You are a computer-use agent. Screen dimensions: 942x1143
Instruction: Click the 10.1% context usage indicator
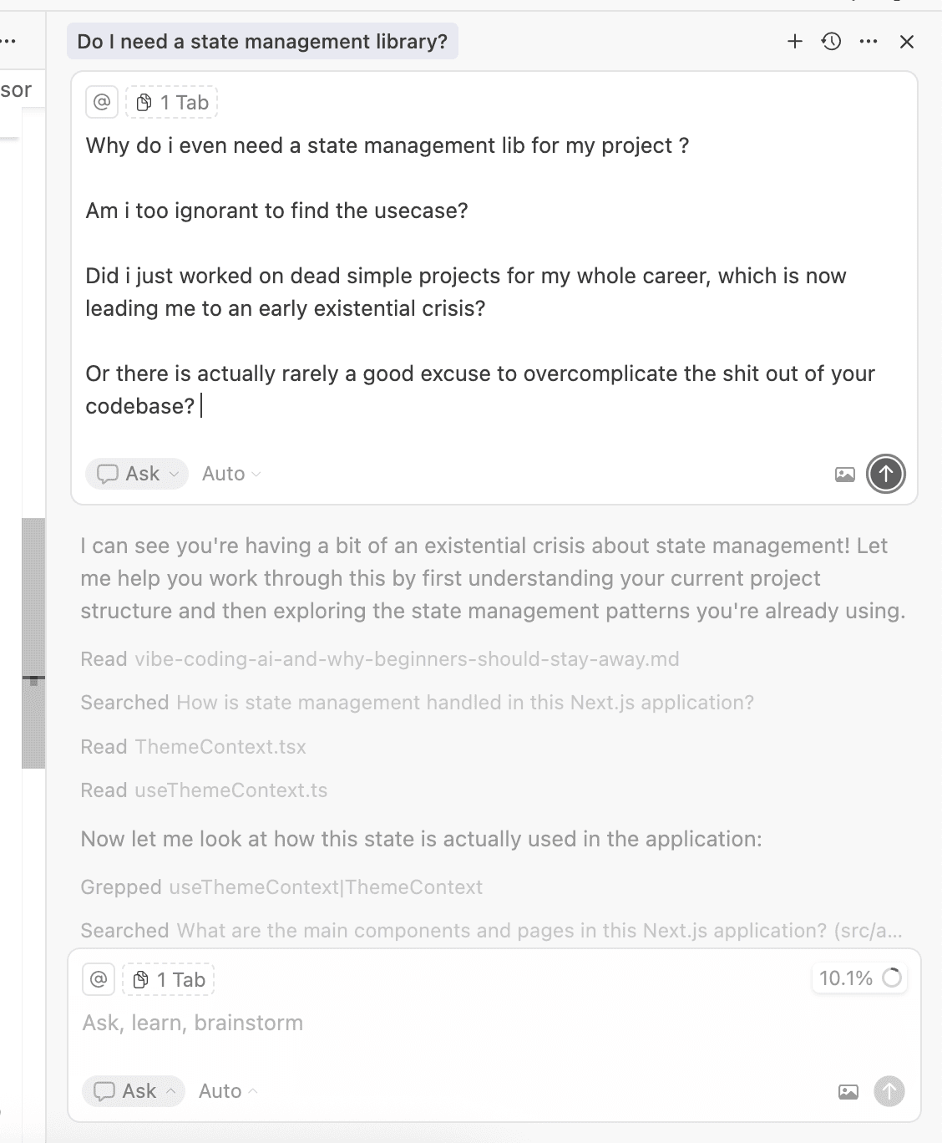(859, 978)
